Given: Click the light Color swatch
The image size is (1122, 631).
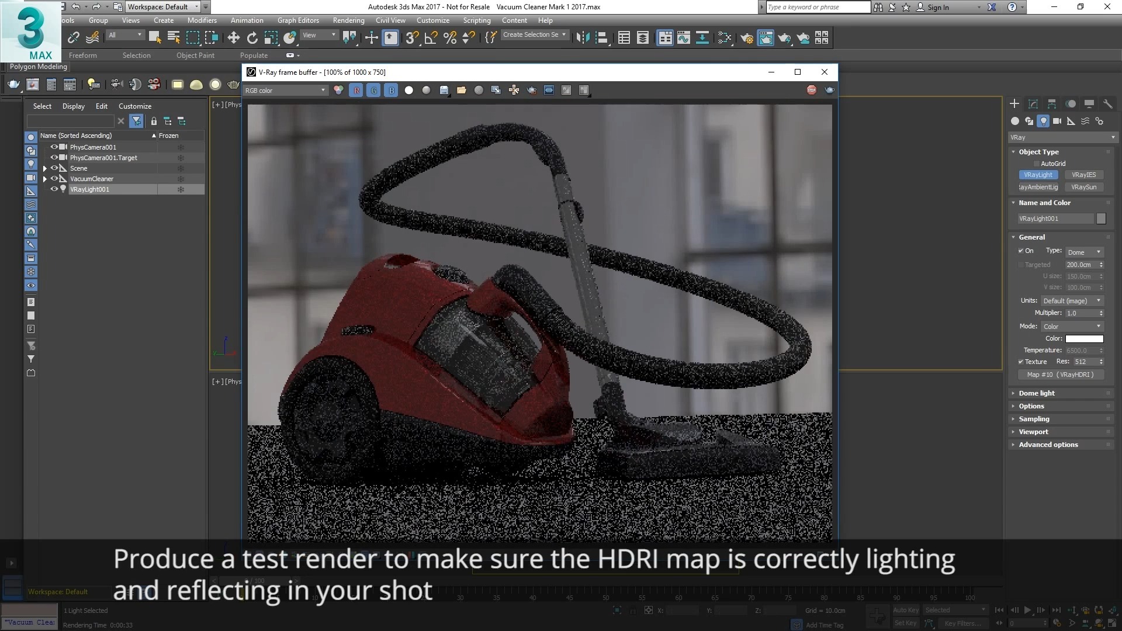Looking at the screenshot, I should point(1084,338).
